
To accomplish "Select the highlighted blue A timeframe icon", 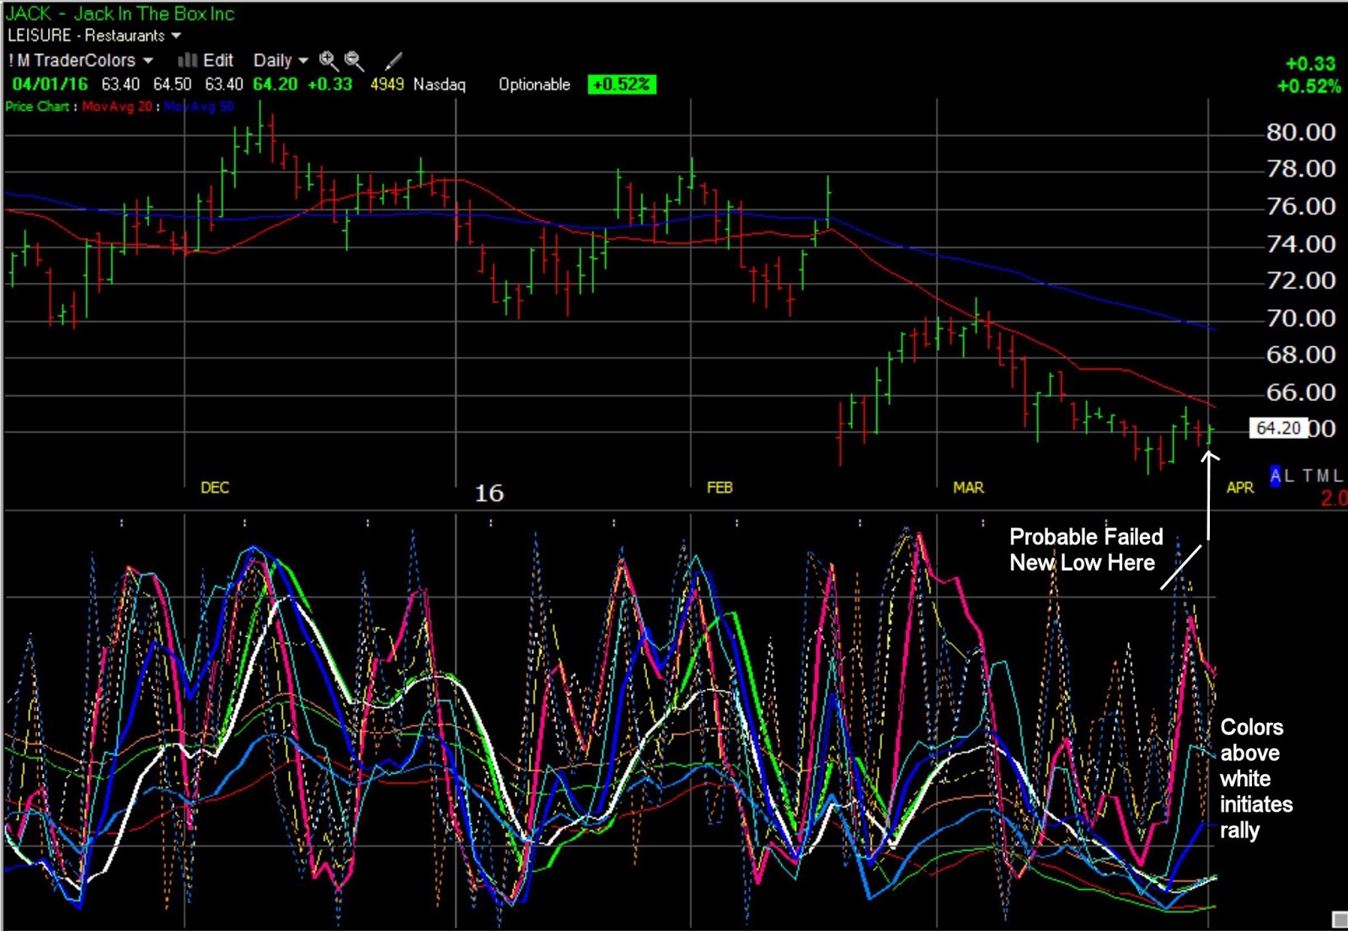I will click(x=1274, y=475).
